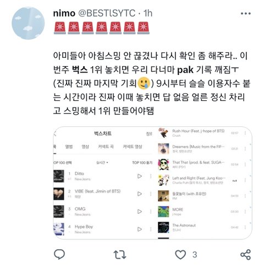Like the tweet with heart icon
Viewport: 264px width, 268px height.
coord(180,255)
